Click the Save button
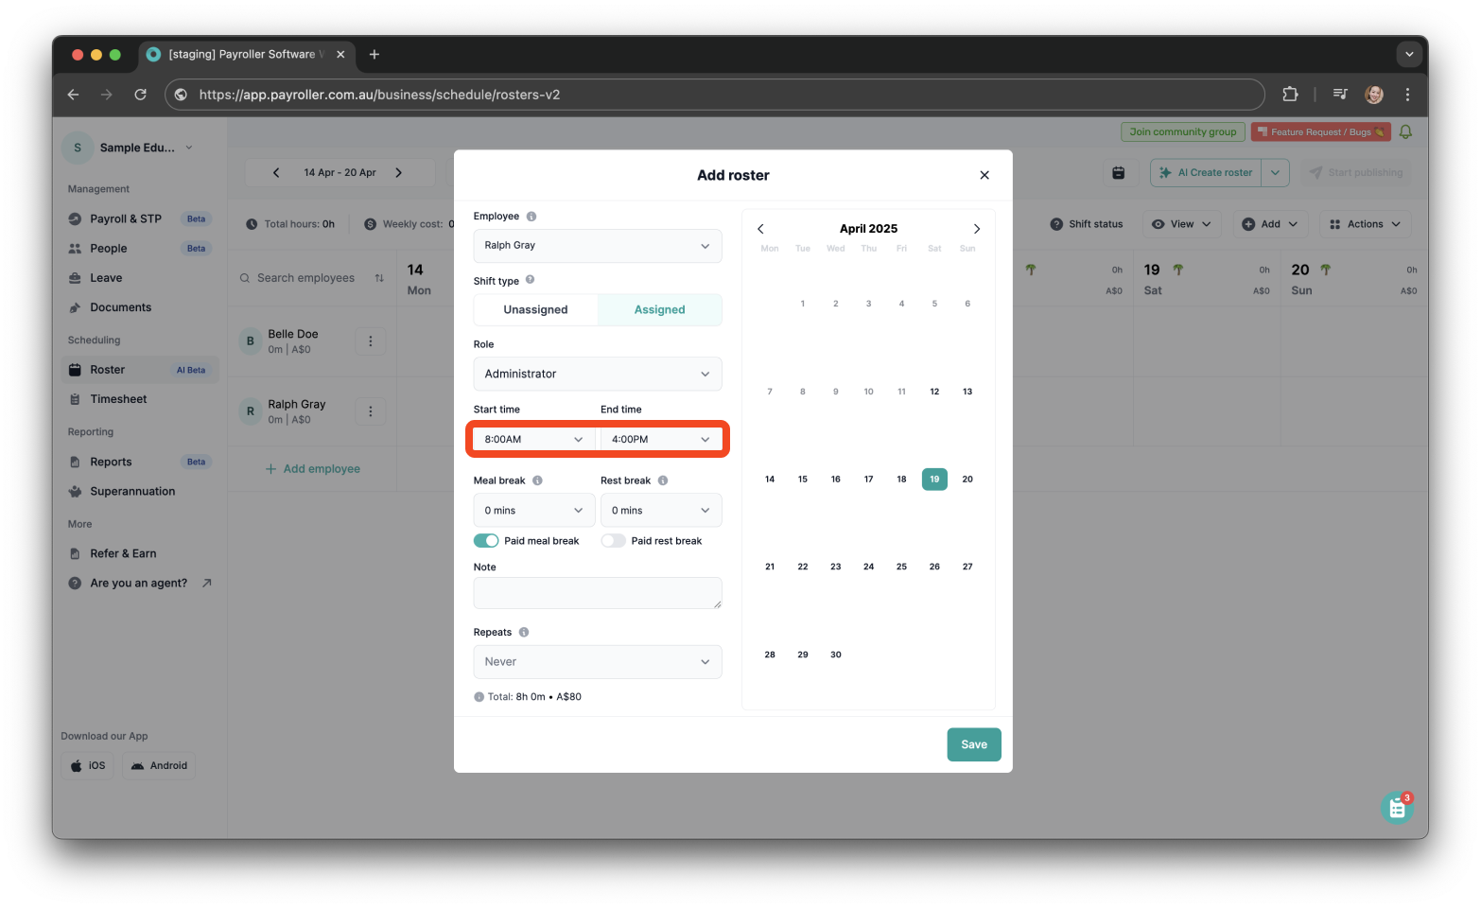1481x908 pixels. [x=973, y=744]
